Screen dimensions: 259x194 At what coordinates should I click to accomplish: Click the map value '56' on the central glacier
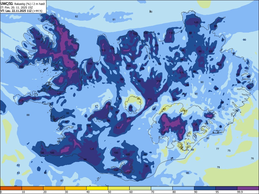[x=138, y=99]
